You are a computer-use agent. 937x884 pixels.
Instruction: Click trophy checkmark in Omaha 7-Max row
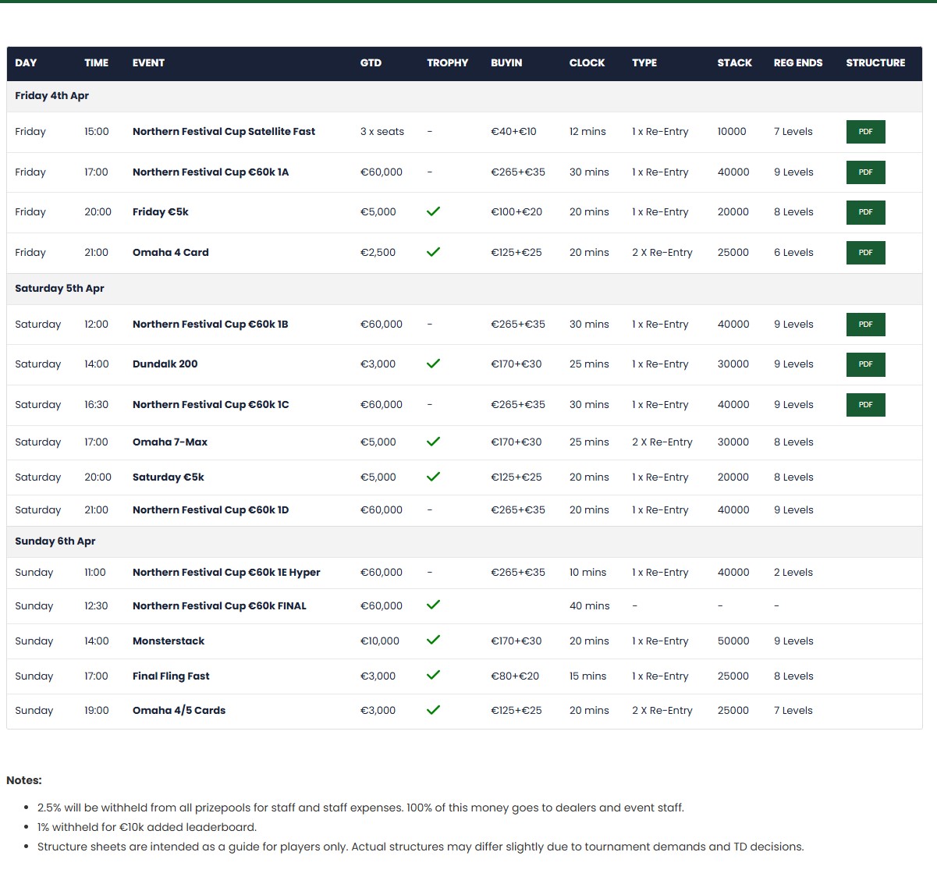point(434,442)
